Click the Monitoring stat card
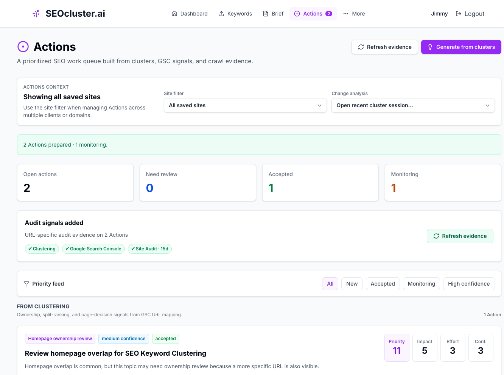Image resolution: width=504 pixels, height=375 pixels. (443, 183)
